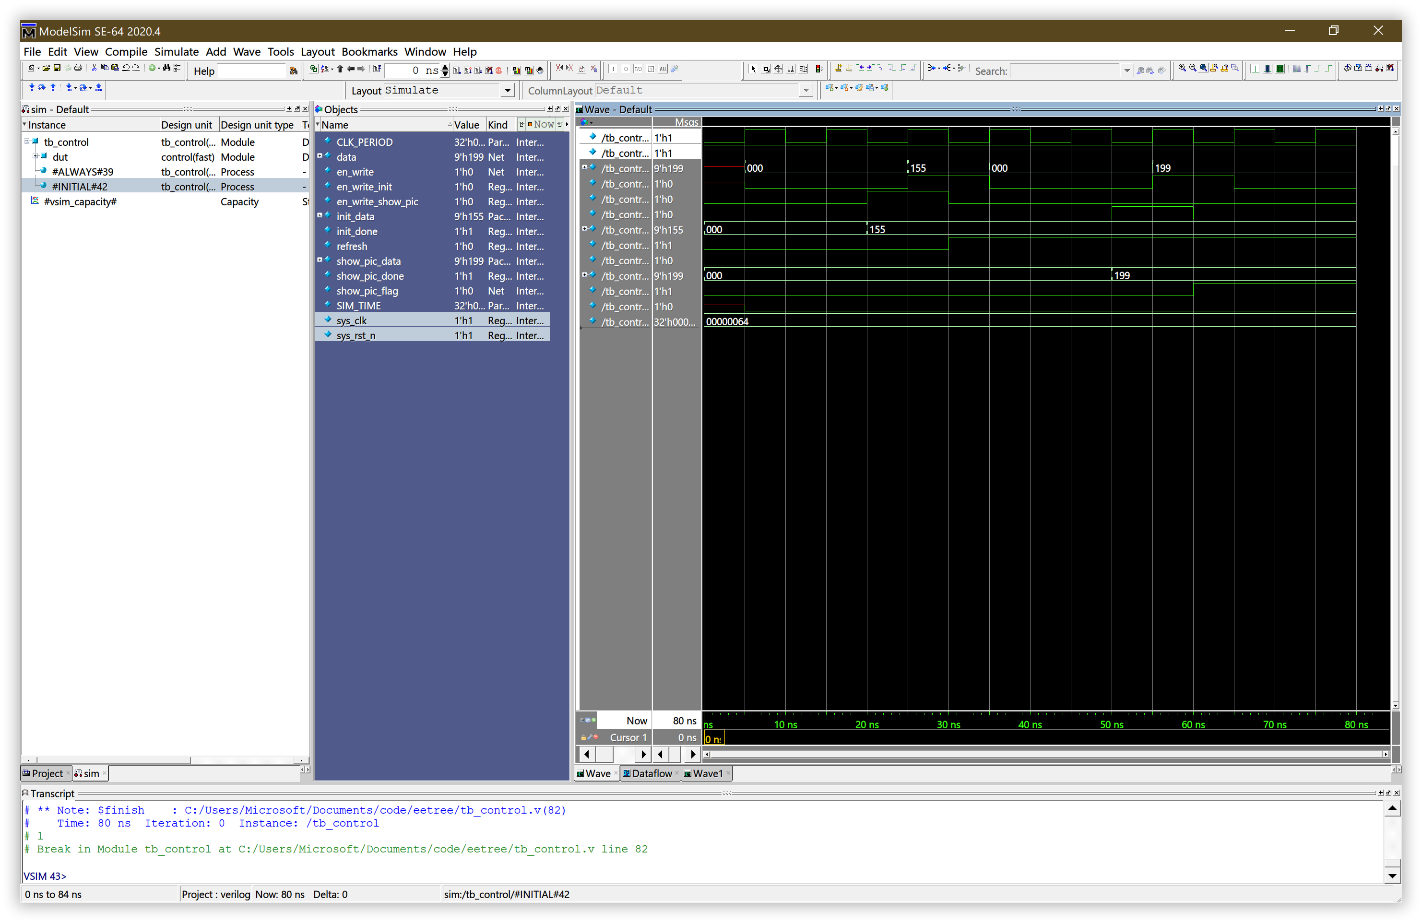Screen dimensions: 1422x923
Task: Open the Simulate menu
Action: click(x=176, y=51)
